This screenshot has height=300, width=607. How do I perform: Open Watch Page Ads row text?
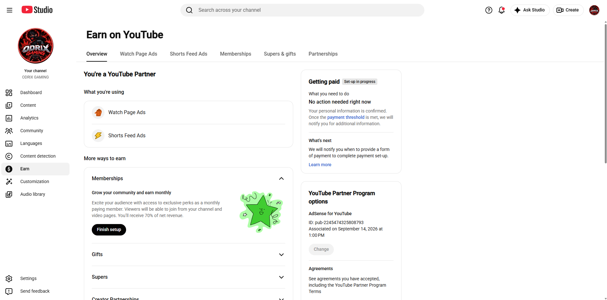point(127,112)
